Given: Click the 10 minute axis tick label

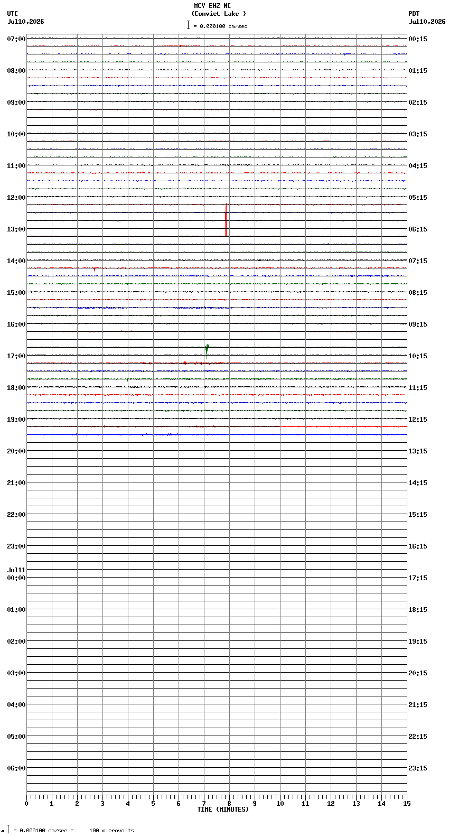Looking at the screenshot, I should 280,804.
